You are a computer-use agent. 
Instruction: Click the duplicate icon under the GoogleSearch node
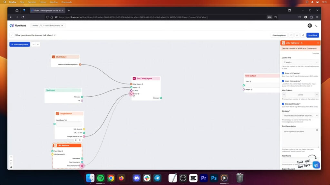coord(75,140)
